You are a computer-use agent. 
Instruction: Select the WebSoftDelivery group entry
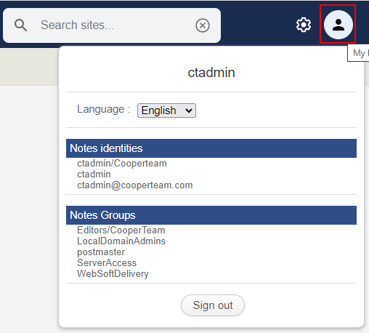(113, 274)
